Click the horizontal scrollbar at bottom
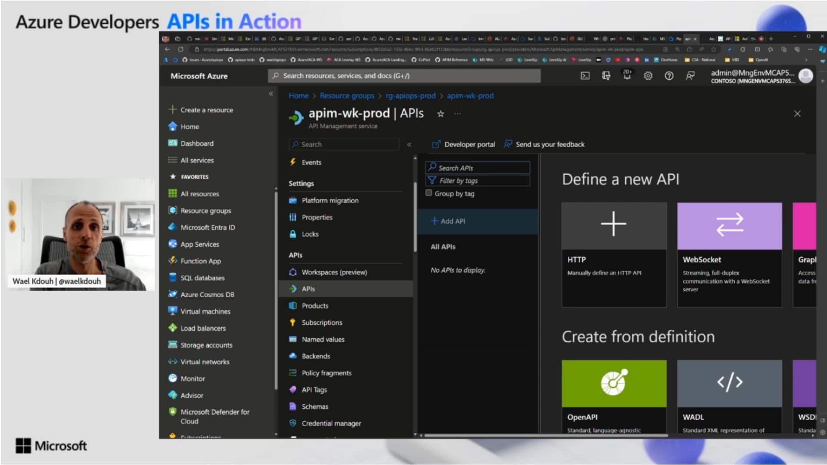This screenshot has height=465, width=827. pyautogui.click(x=545, y=435)
